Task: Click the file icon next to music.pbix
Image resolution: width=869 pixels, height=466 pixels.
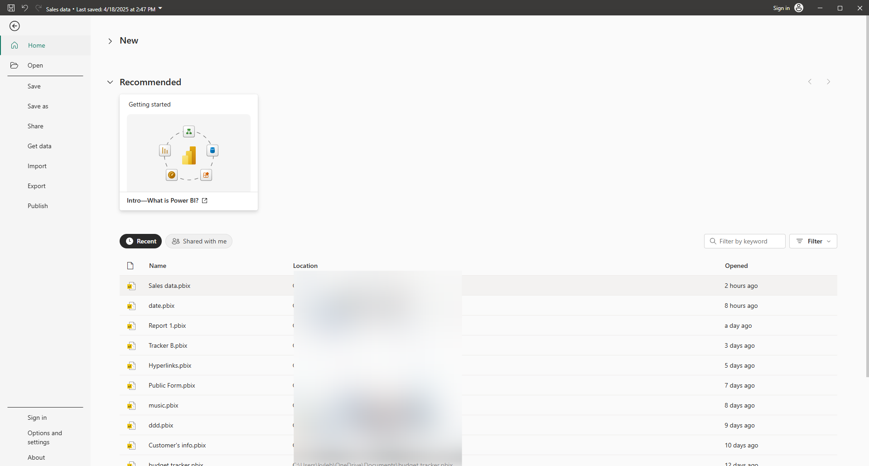Action: [131, 406]
